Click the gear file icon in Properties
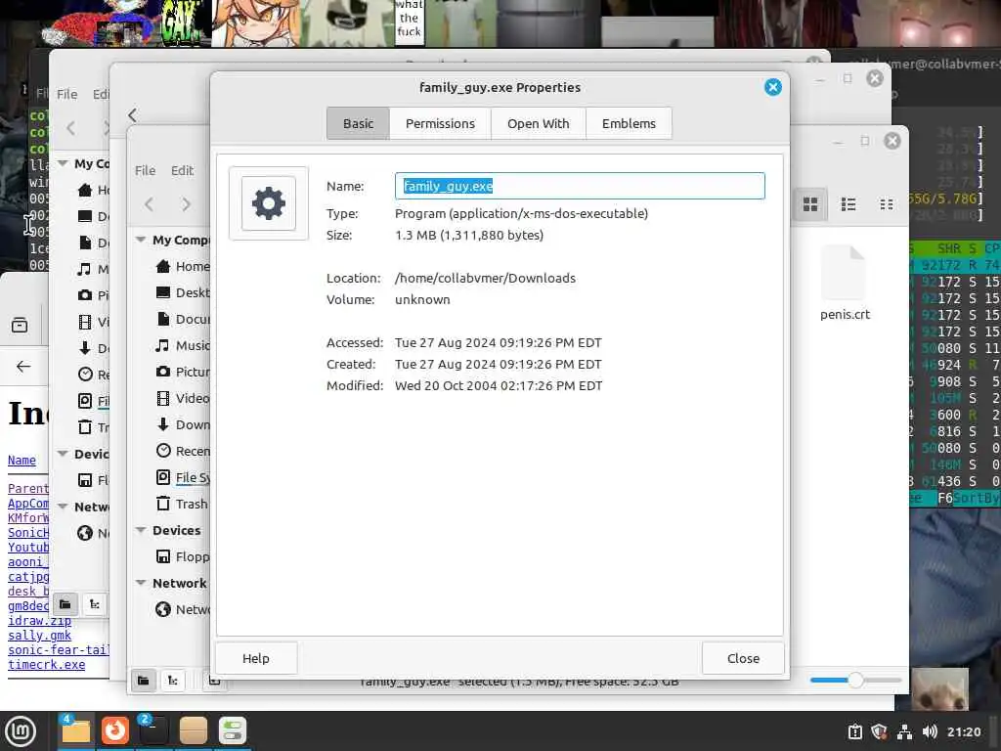1001x751 pixels. (x=269, y=203)
